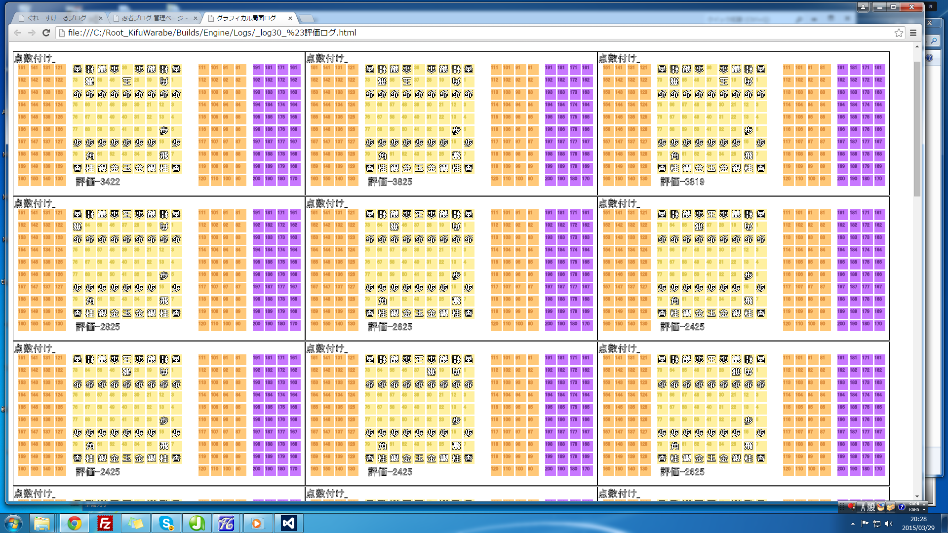Screen dimensions: 948x533
Task: Show hidden system tray icons
Action: (x=853, y=524)
